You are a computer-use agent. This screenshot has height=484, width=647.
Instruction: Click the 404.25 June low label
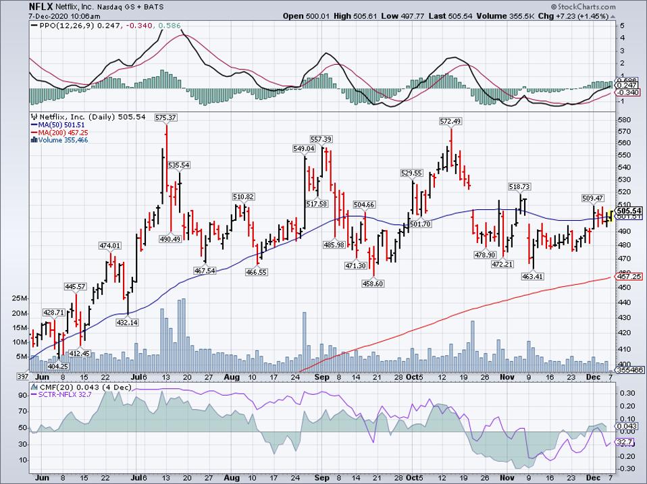(x=58, y=367)
